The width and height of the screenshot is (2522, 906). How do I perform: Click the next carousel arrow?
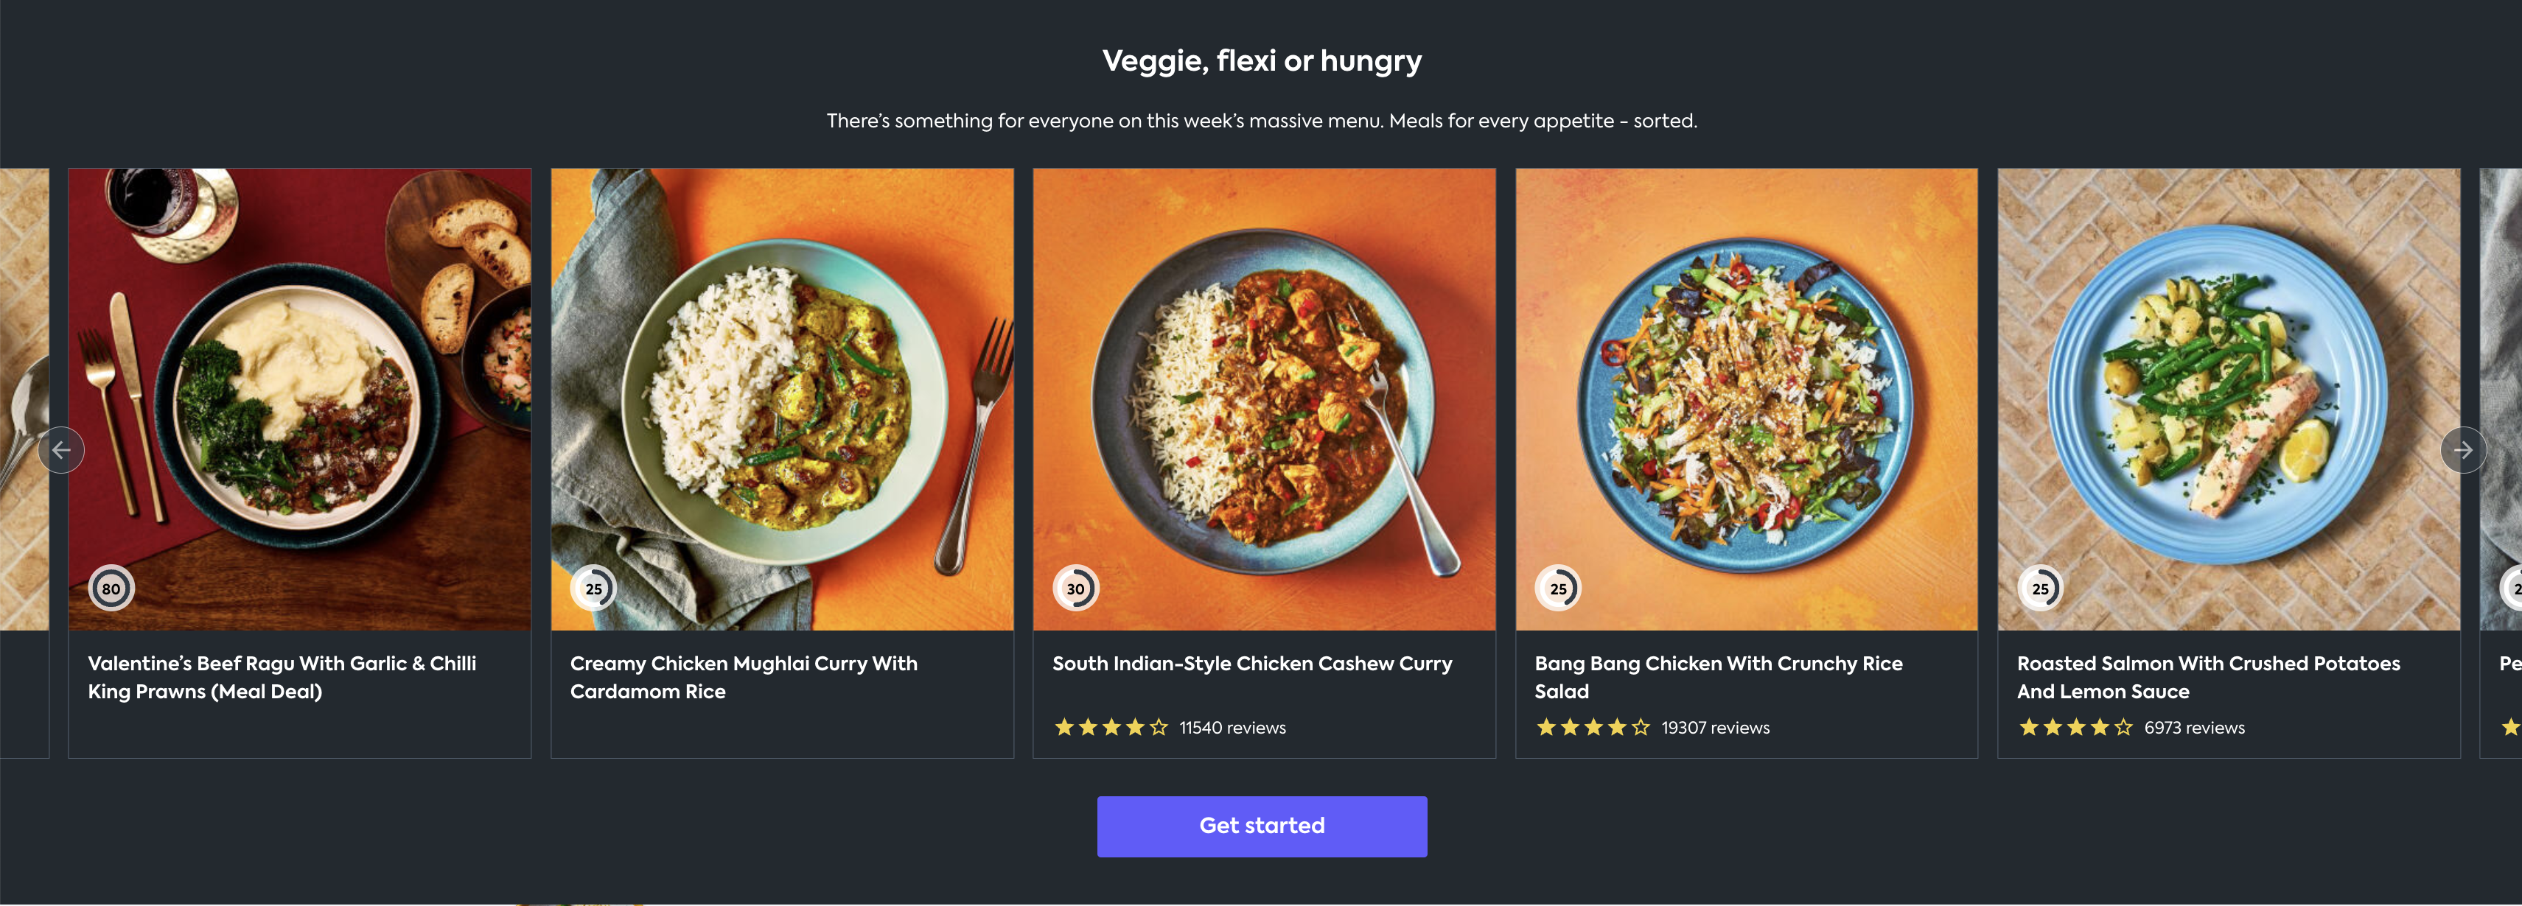2462,450
